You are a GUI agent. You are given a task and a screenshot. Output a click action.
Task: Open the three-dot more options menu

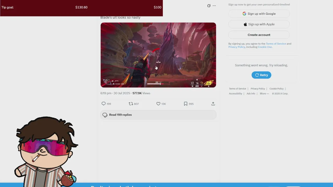[214, 6]
